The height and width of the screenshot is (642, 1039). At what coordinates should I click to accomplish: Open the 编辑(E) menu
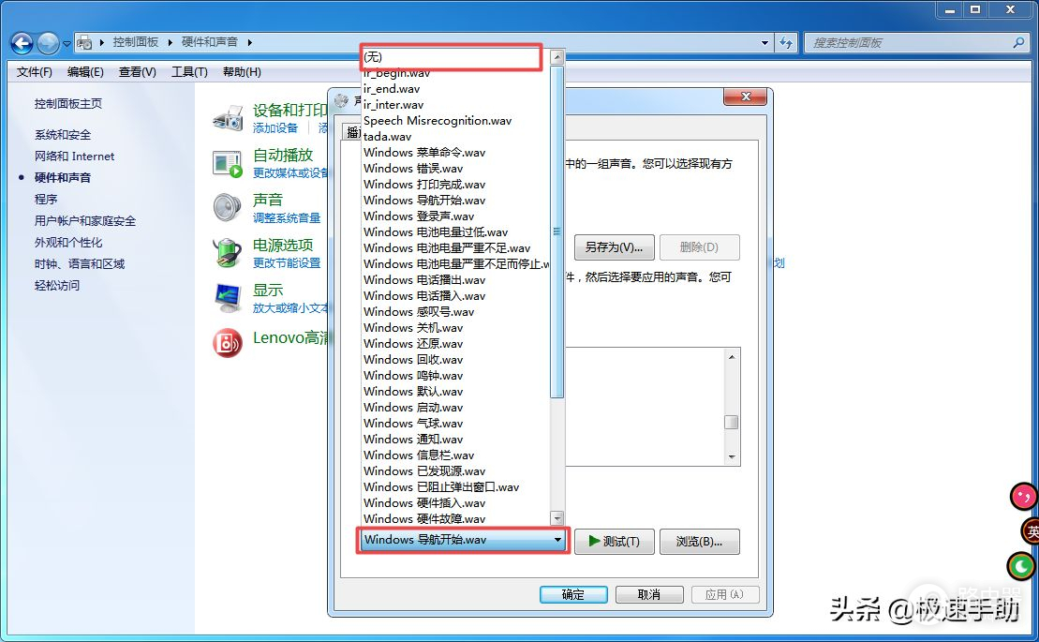85,71
